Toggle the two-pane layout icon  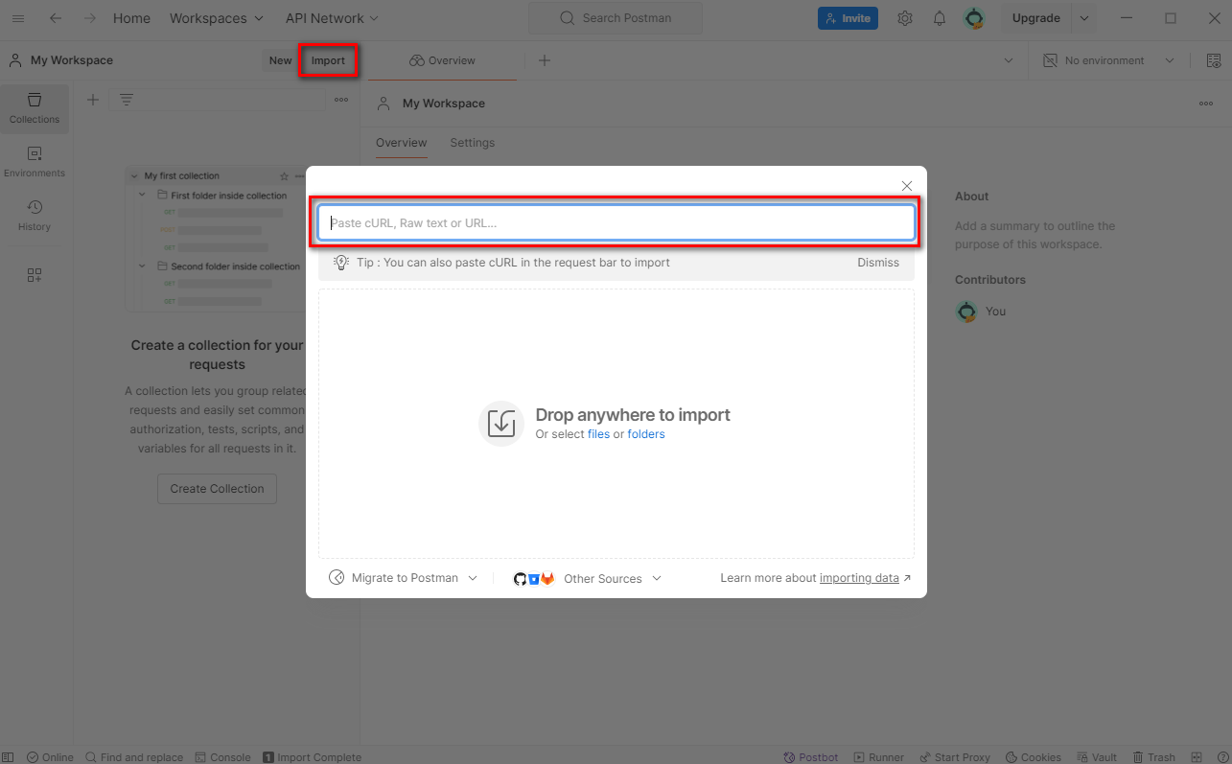tap(1197, 756)
